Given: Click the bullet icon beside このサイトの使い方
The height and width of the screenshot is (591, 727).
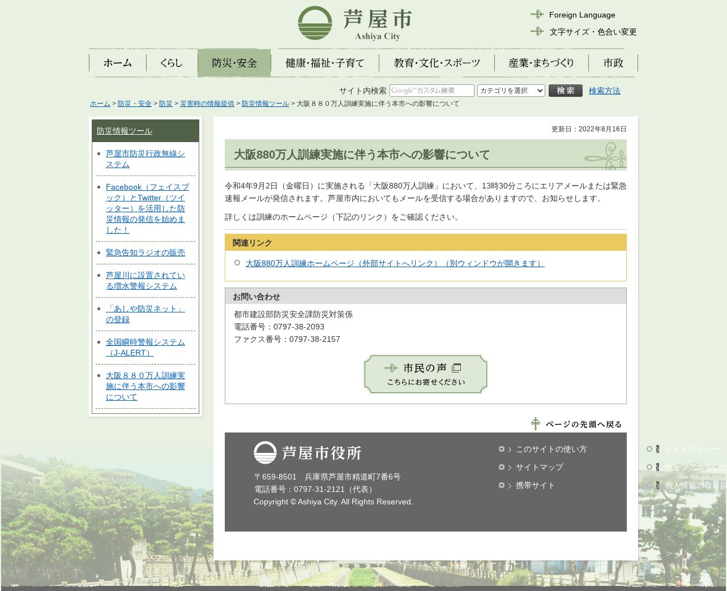Looking at the screenshot, I should pyautogui.click(x=502, y=449).
